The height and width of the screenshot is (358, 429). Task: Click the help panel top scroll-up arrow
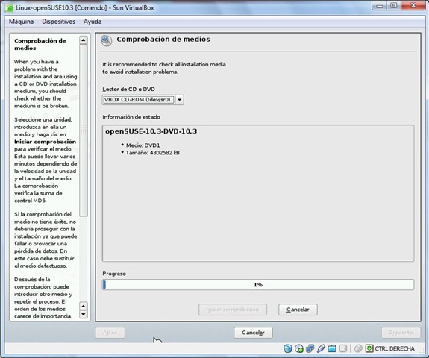(x=84, y=40)
